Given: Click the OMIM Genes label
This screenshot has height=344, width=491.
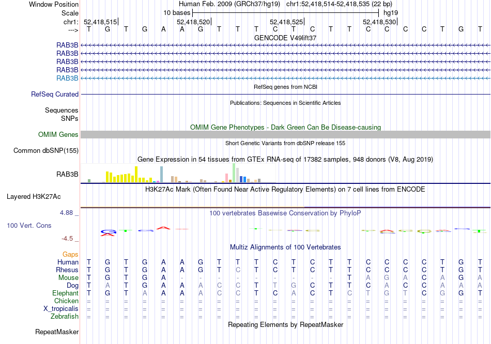Looking at the screenshot, I should [58, 135].
